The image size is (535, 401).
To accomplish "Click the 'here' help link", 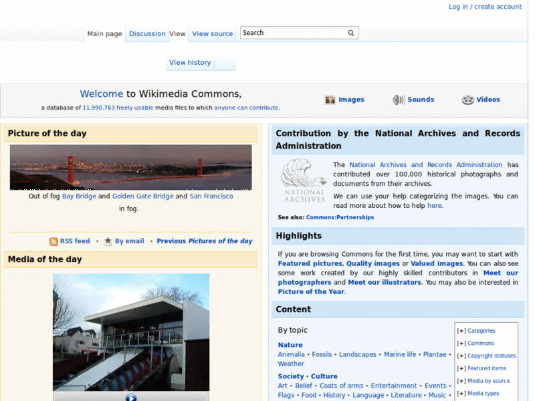I will coord(434,206).
